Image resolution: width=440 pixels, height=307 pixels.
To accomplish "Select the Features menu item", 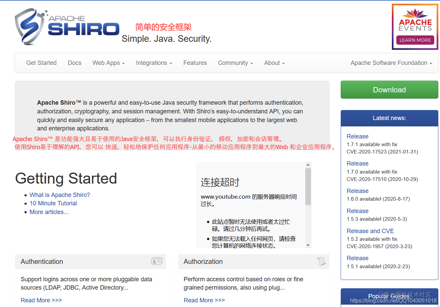I will [195, 63].
